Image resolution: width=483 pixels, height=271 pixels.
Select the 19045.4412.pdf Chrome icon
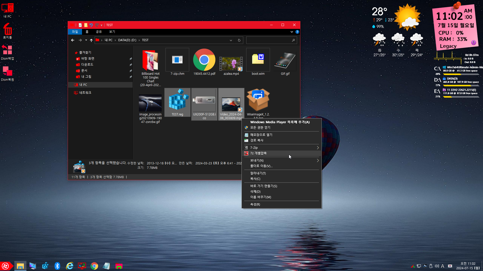pyautogui.click(x=204, y=60)
